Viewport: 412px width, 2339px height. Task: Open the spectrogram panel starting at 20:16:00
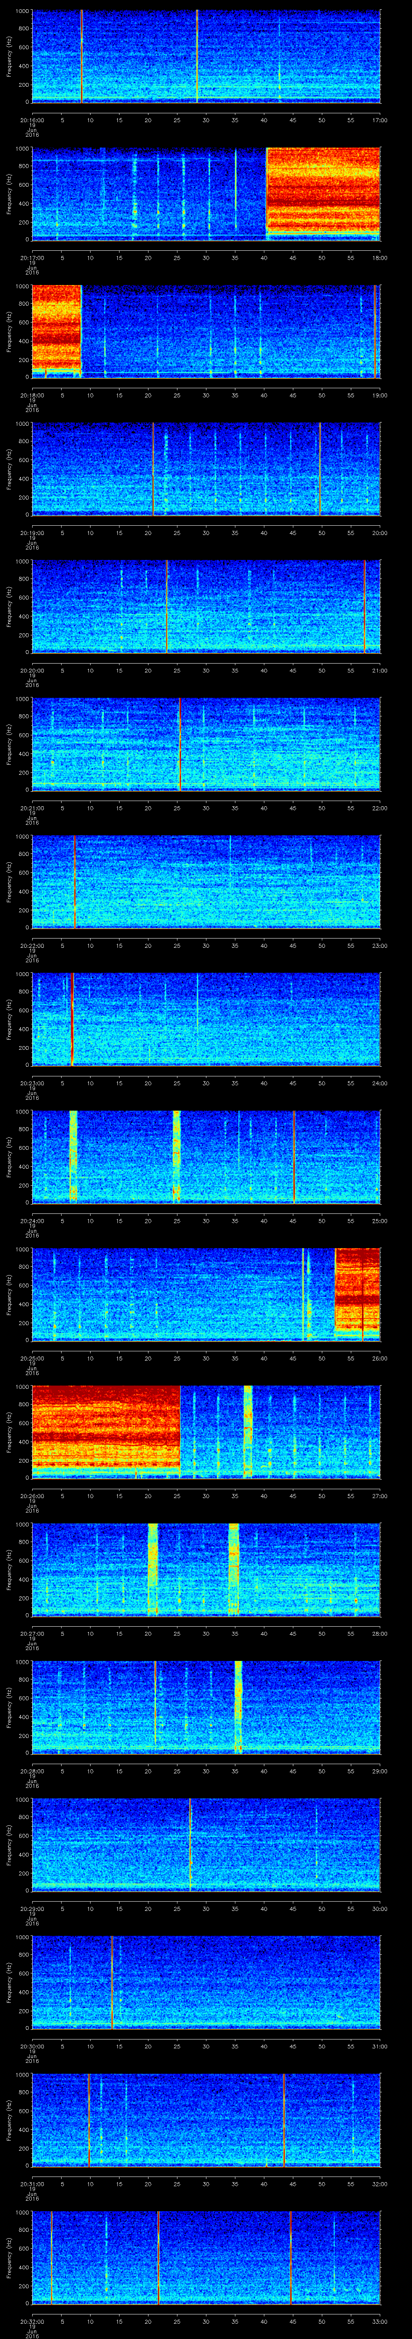[x=206, y=56]
